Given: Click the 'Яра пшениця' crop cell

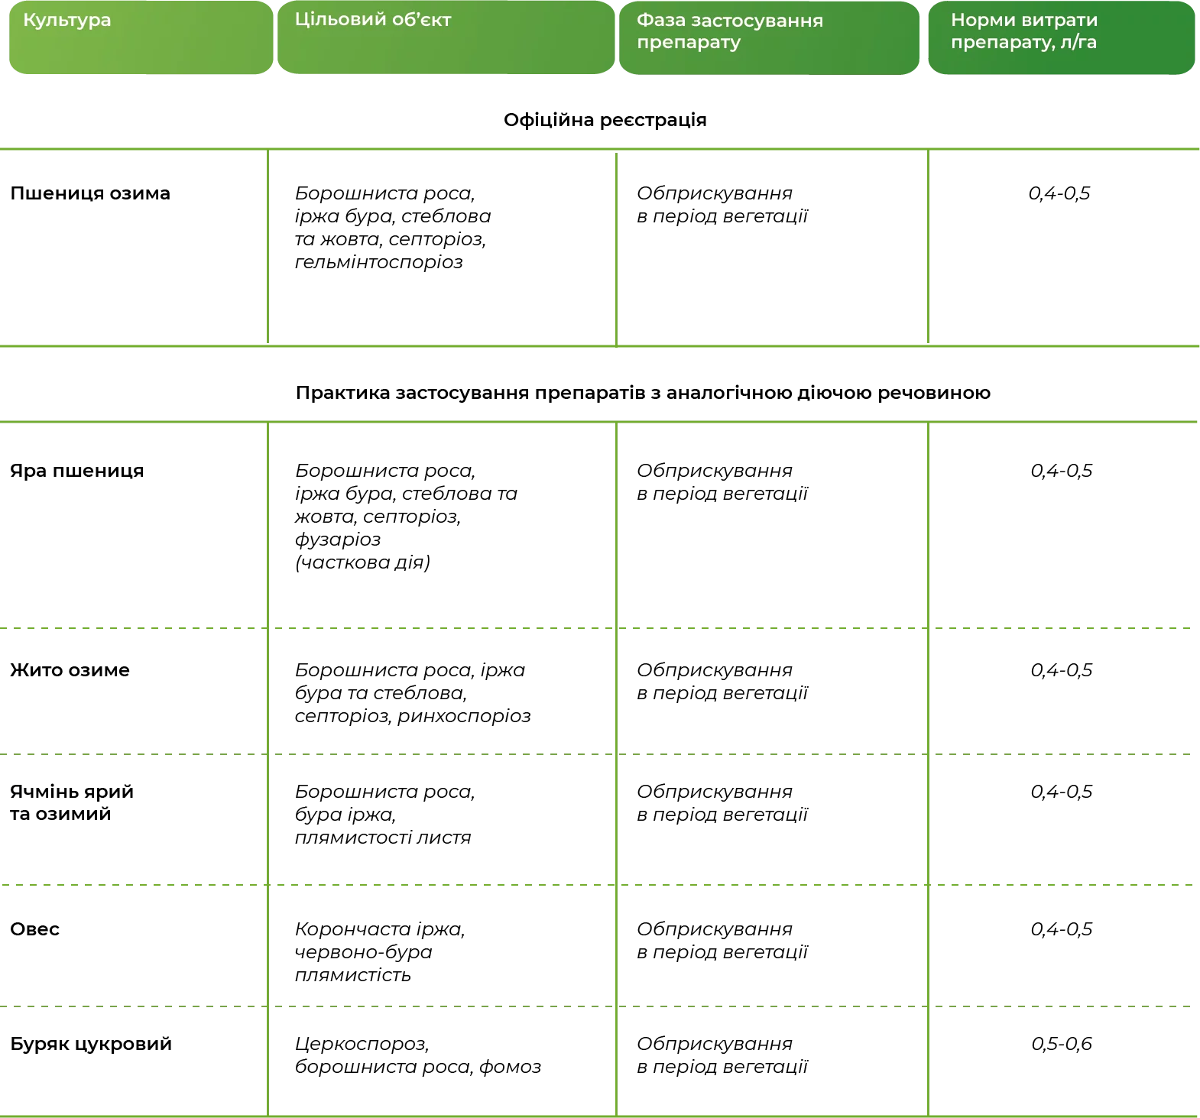Looking at the screenshot, I should pos(77,471).
